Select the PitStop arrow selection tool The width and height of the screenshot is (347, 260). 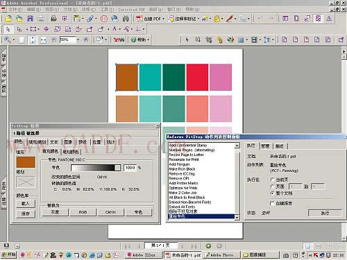point(8,29)
